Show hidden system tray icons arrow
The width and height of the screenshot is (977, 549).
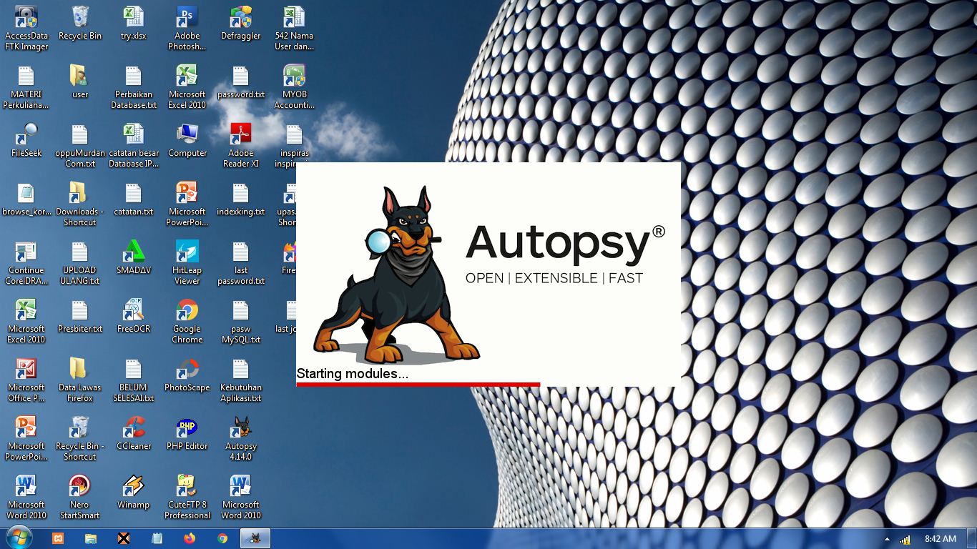(x=887, y=539)
